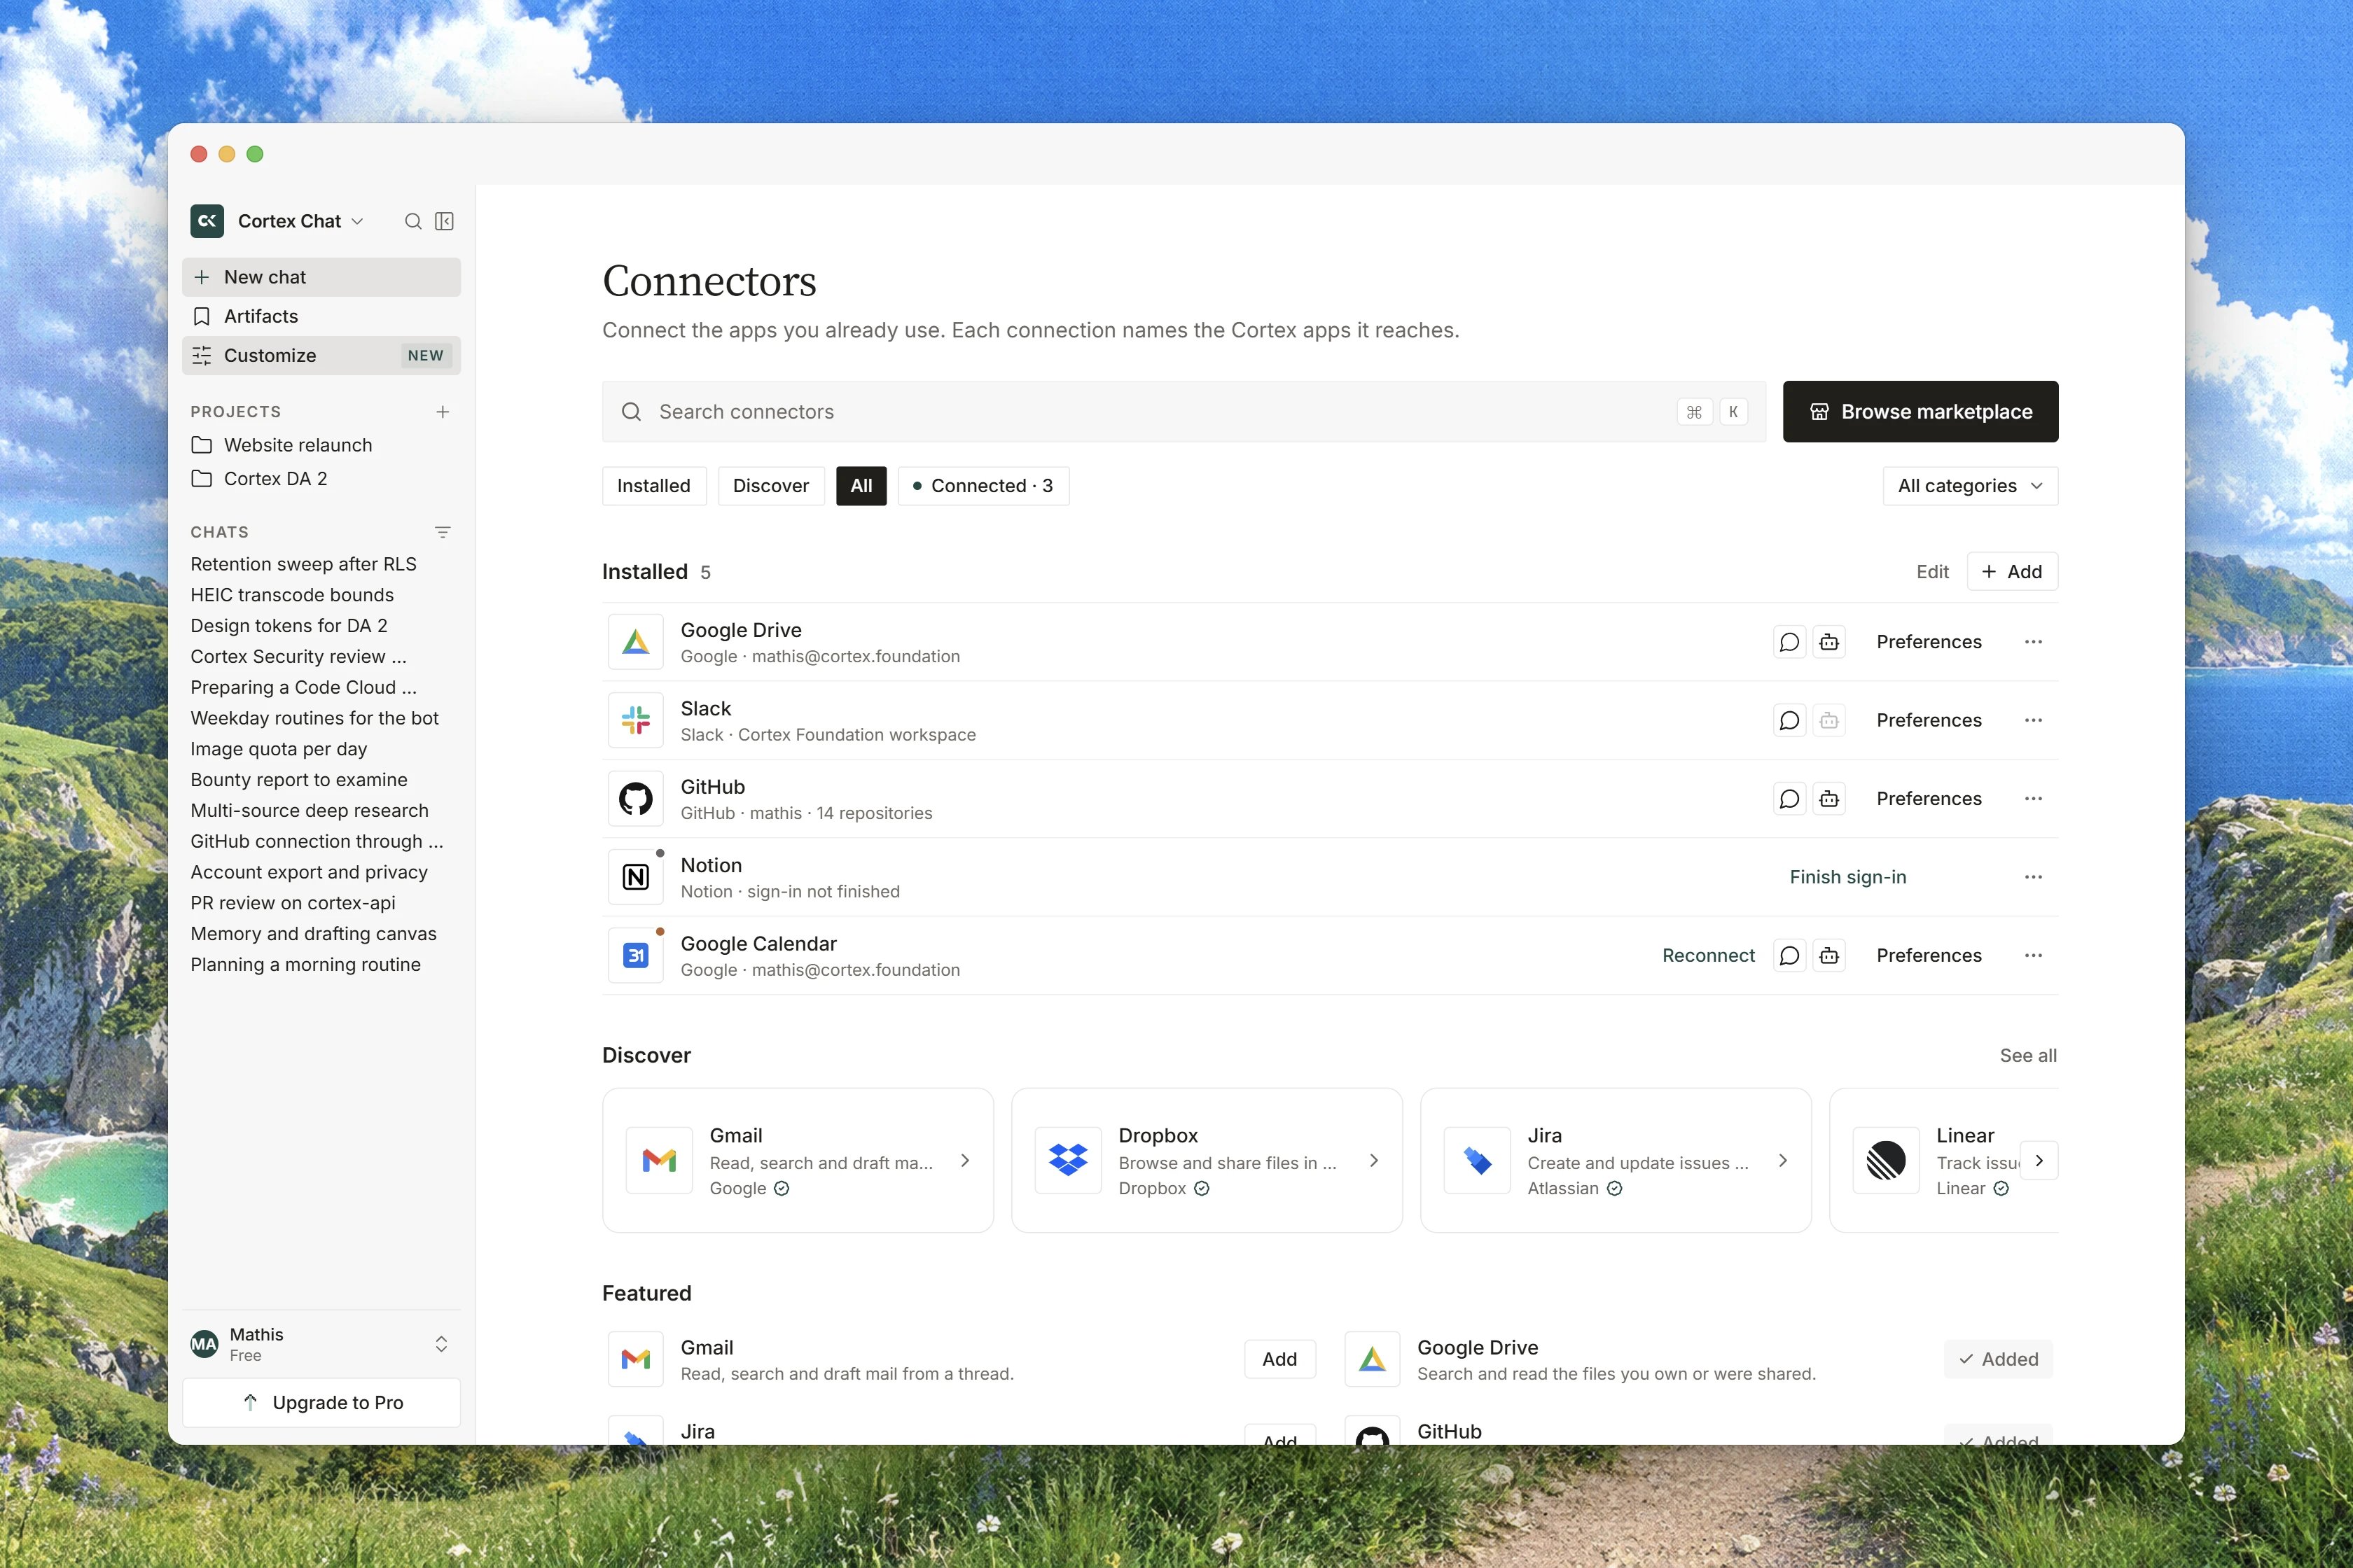This screenshot has height=1568, width=2353.
Task: Open more options for Google Calendar row
Action: [2033, 956]
